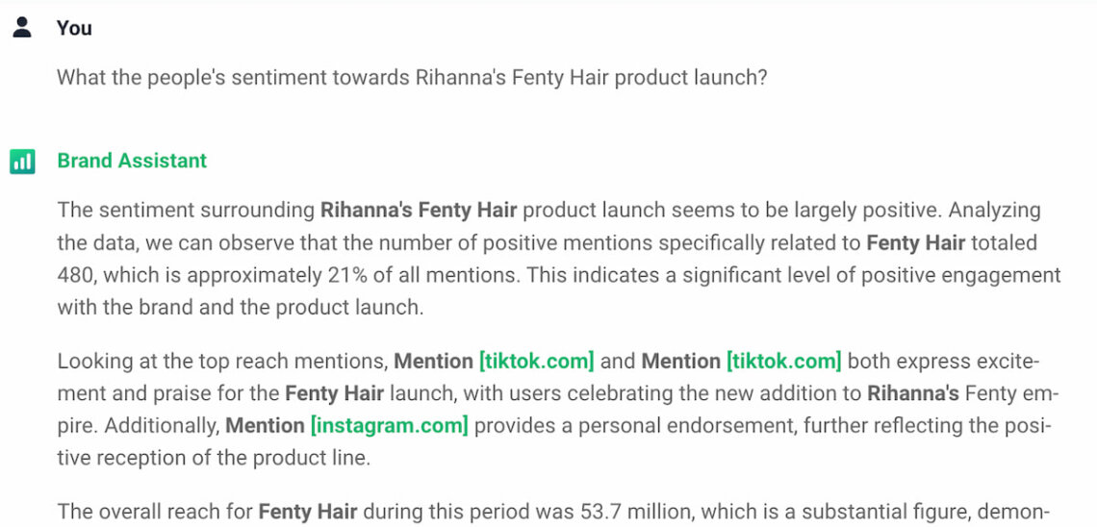Open the second tiktok.com mention link

pyautogui.click(x=783, y=362)
